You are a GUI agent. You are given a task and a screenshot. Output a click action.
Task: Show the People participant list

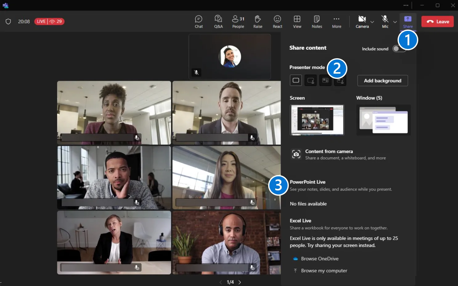238,22
